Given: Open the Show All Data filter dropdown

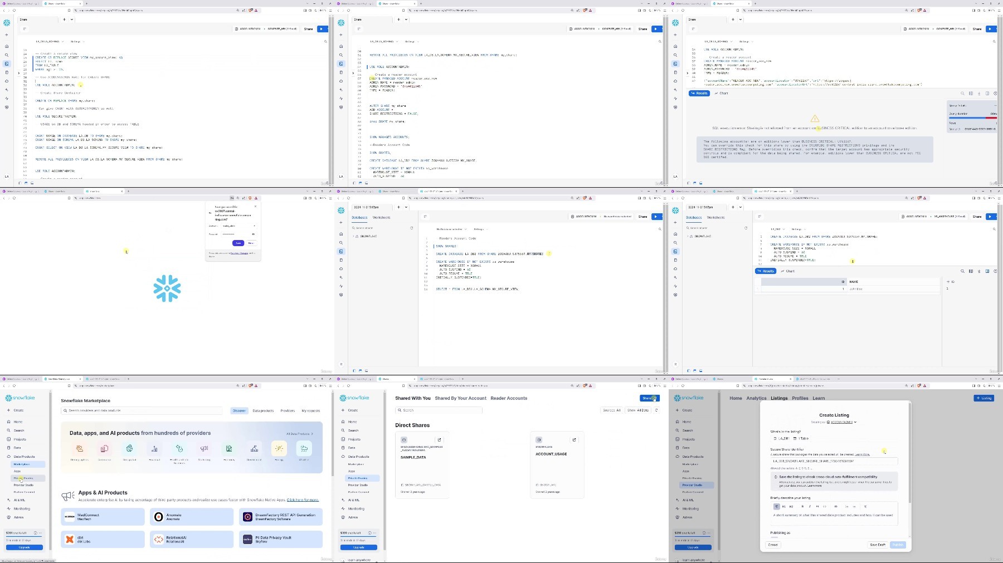Looking at the screenshot, I should pyautogui.click(x=638, y=410).
